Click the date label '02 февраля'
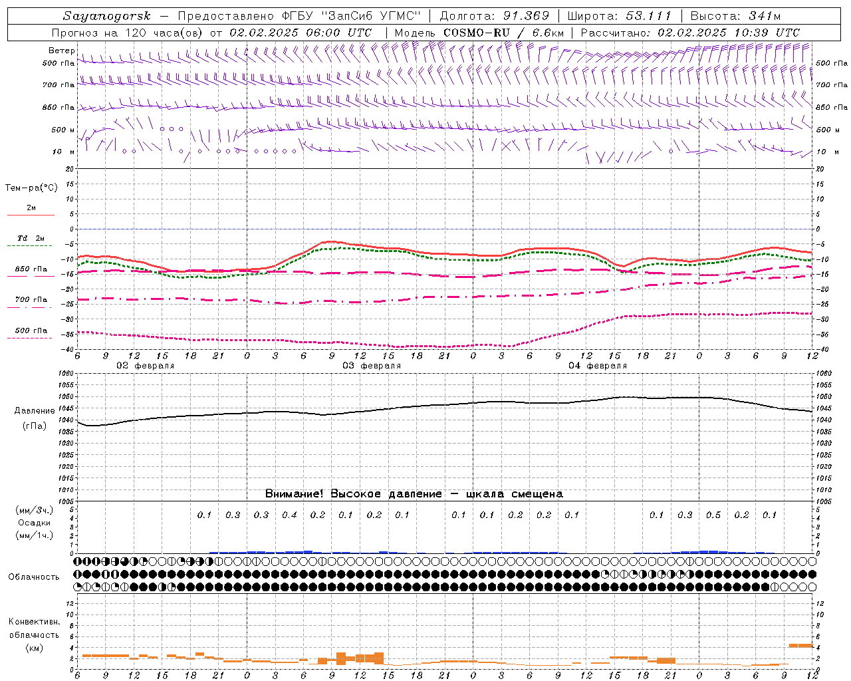 146,366
